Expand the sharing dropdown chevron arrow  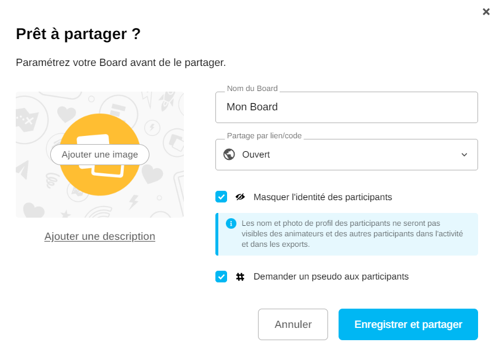point(464,155)
